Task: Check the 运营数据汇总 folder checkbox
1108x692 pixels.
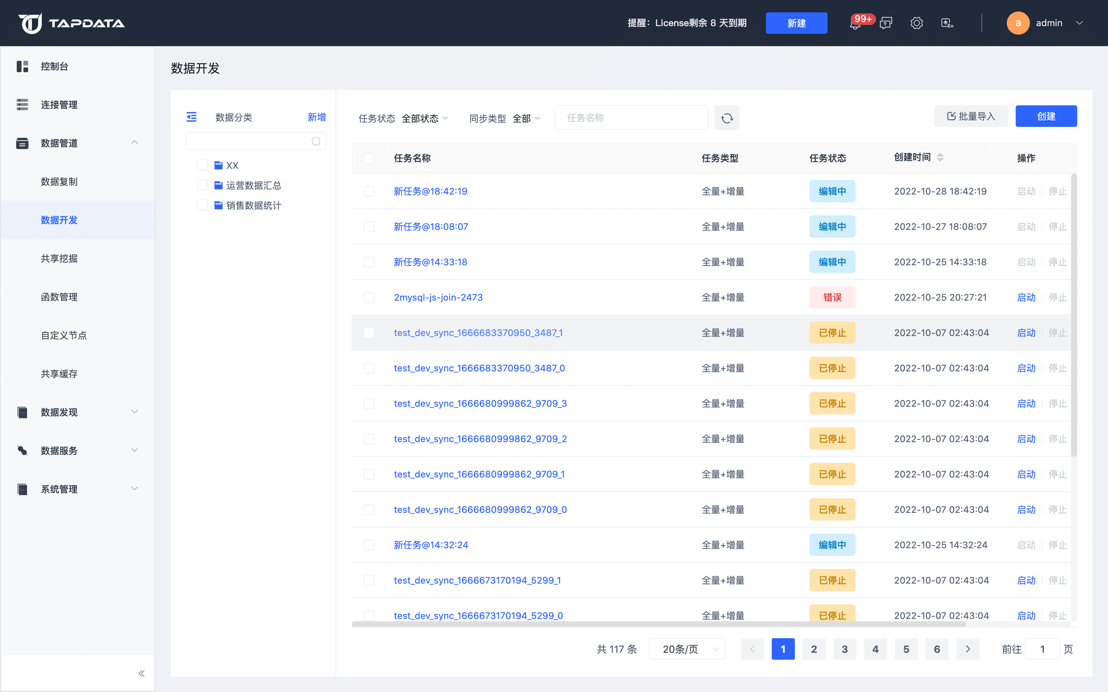Action: coord(202,185)
